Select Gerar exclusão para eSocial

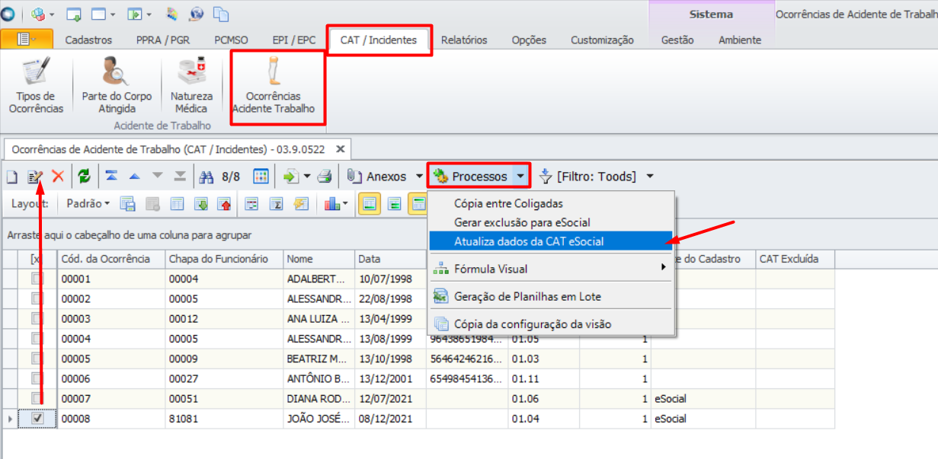point(551,222)
